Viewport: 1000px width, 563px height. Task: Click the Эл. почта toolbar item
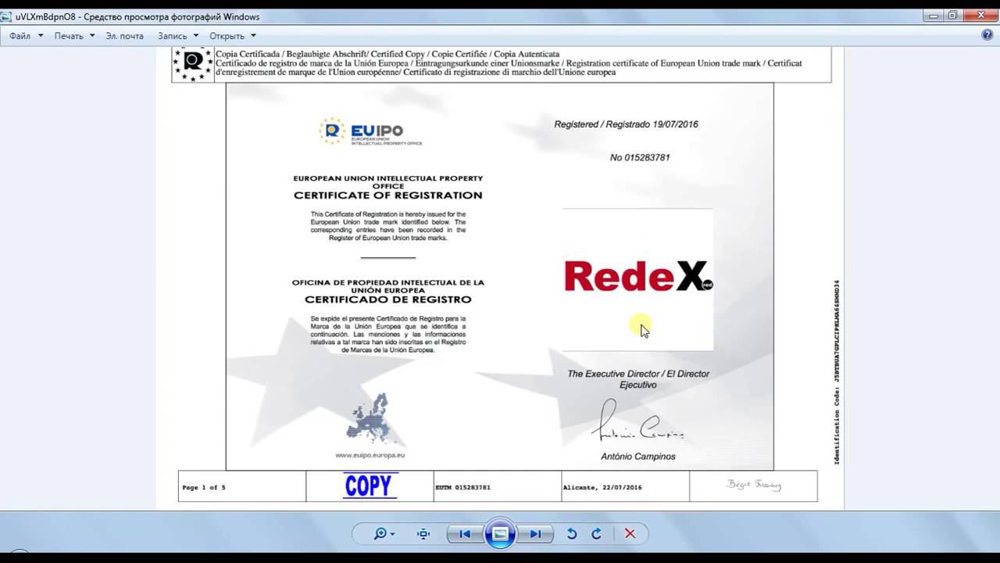click(125, 36)
